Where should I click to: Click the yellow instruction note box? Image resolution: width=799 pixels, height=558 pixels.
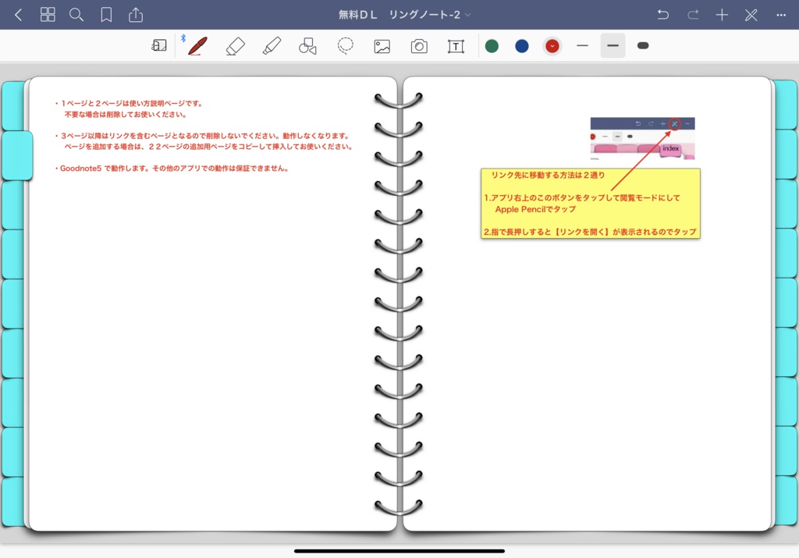point(591,204)
